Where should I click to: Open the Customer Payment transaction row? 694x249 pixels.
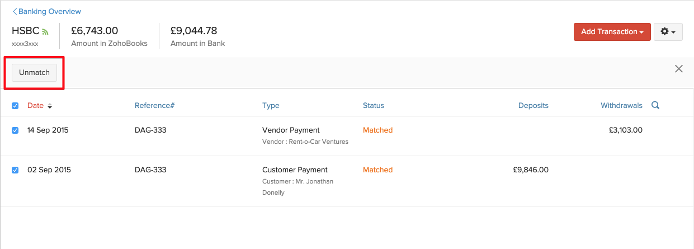(x=295, y=170)
